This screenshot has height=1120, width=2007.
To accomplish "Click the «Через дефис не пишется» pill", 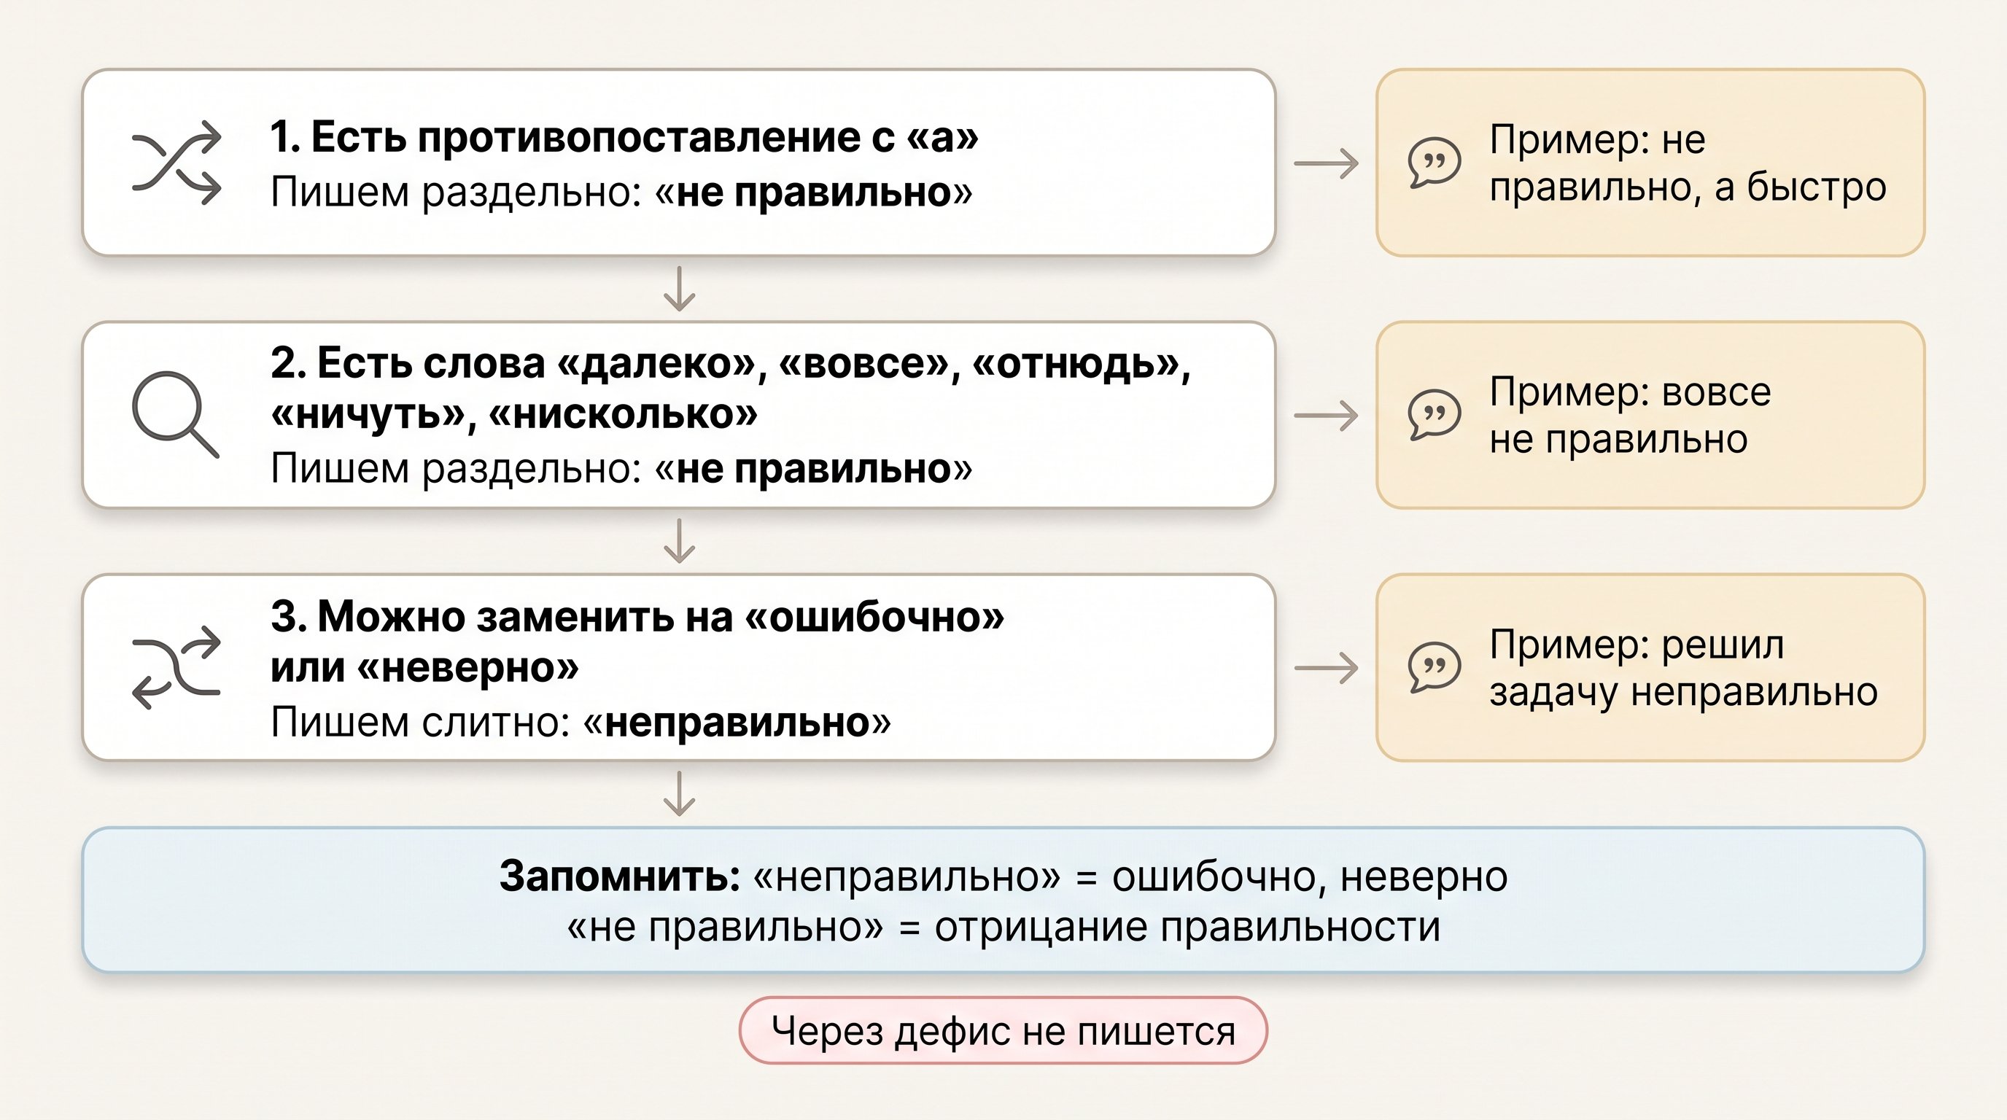I will click(x=1004, y=1030).
